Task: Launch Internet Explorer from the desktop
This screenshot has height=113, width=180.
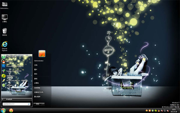Action: (4, 46)
